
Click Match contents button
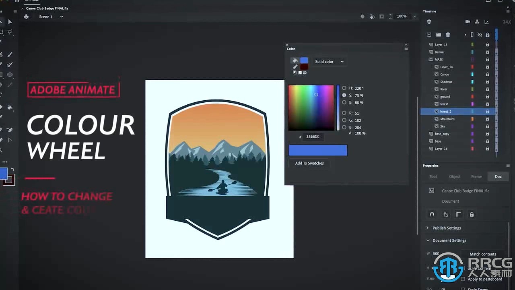coord(483,254)
